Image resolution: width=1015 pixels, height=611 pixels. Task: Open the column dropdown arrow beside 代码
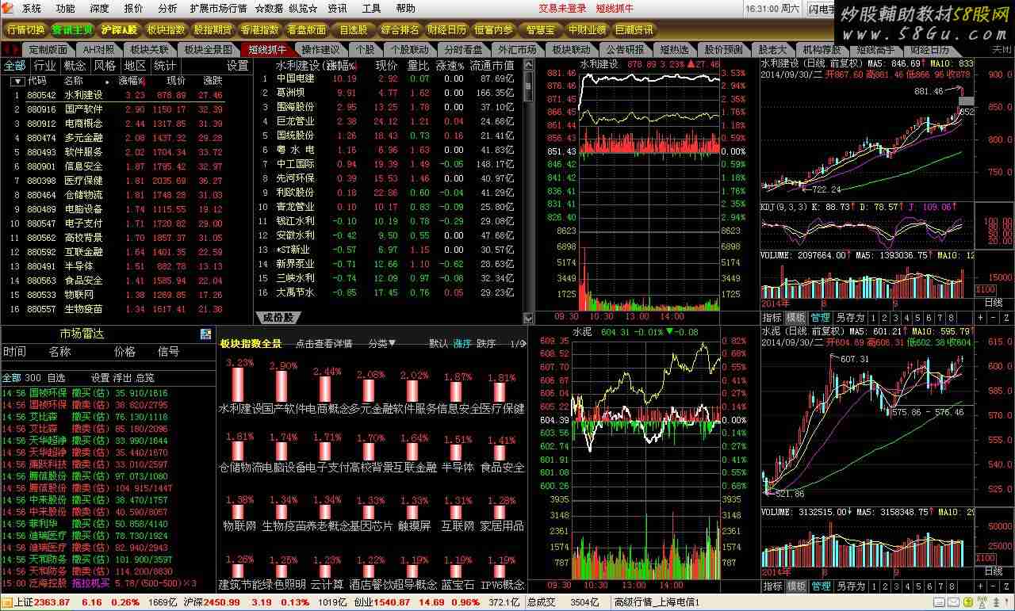pos(17,81)
